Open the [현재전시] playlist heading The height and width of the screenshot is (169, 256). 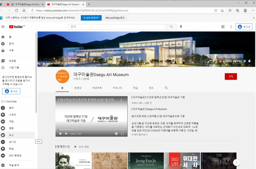pos(62,147)
